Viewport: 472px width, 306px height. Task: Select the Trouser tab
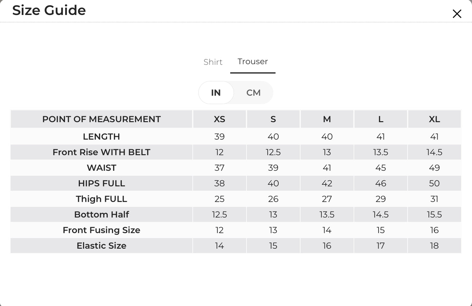point(253,62)
